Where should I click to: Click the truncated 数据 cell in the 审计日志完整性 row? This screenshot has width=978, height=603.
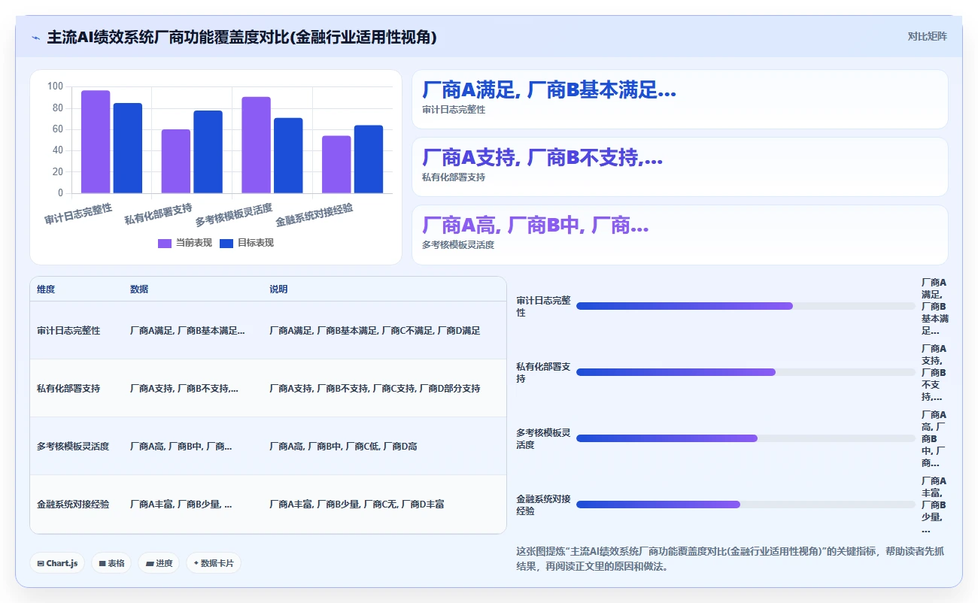(187, 331)
